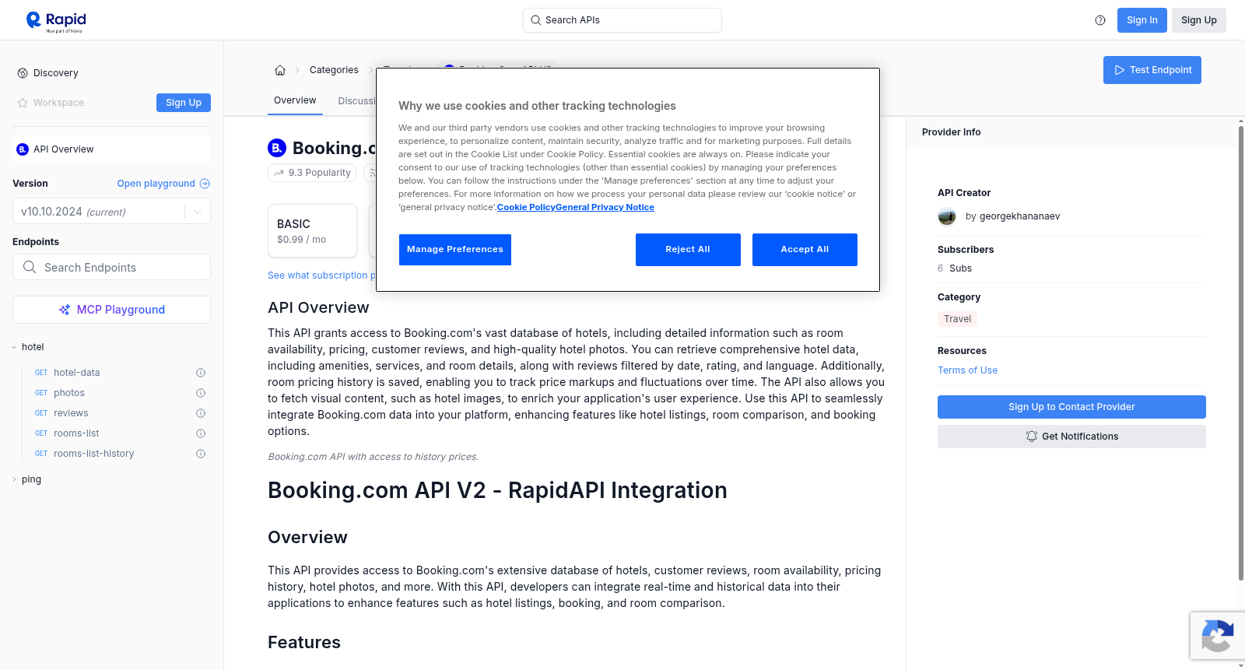This screenshot has height=670, width=1245.
Task: Click the Booking.com icon beside API Overview
Action: pyautogui.click(x=23, y=149)
